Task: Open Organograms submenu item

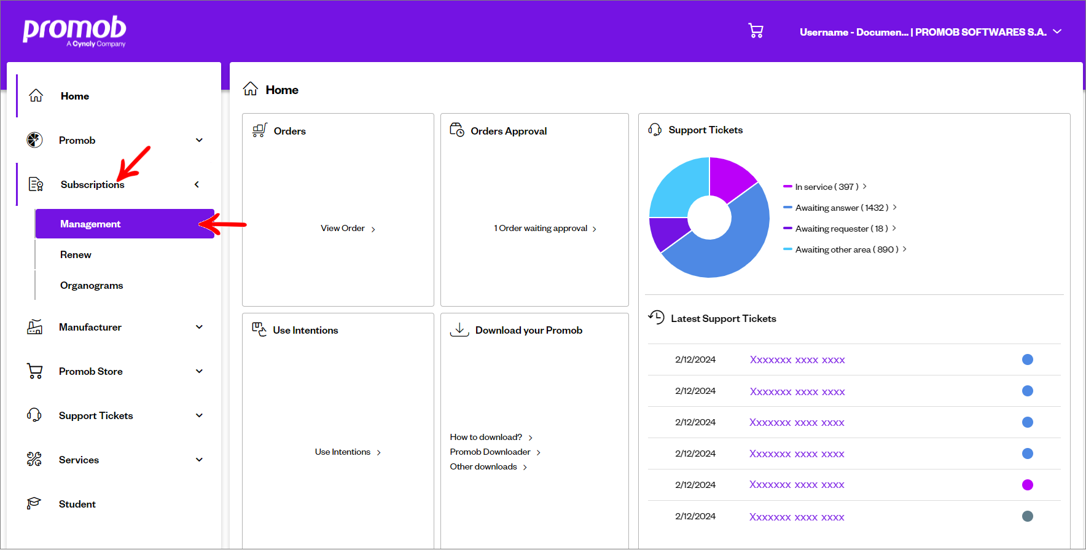Action: (92, 285)
